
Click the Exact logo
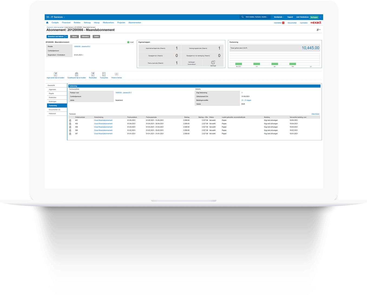pyautogui.click(x=316, y=22)
